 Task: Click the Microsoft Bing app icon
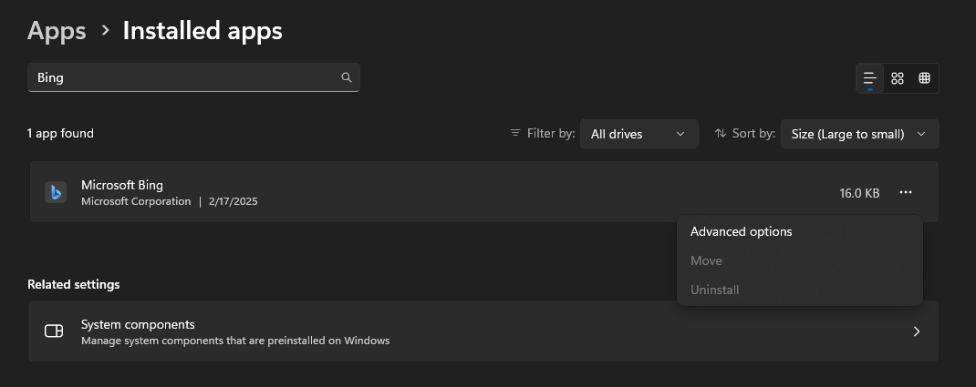click(56, 192)
